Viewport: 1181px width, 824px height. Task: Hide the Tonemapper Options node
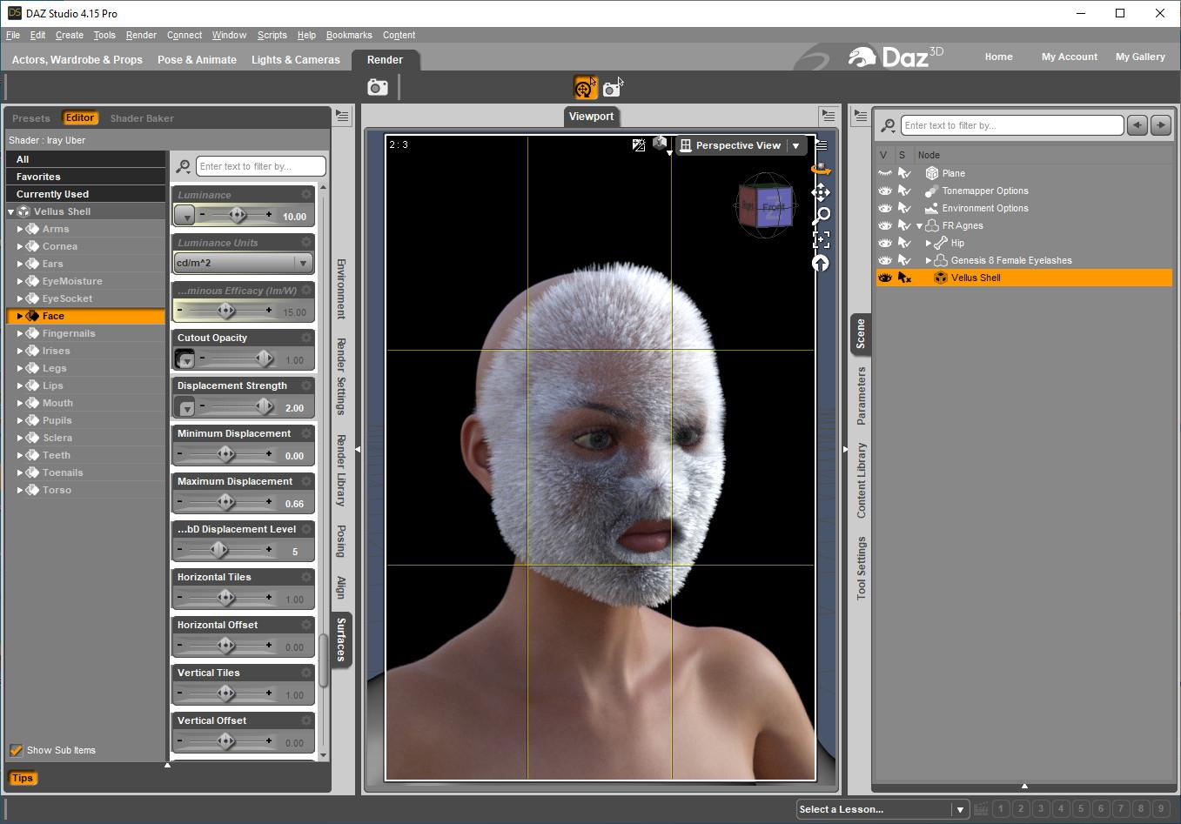(x=885, y=191)
